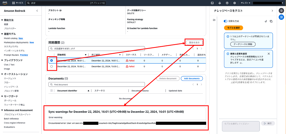Image resolution: width=286 pixels, height=134 pixels.
Task: Launch CloudShell from the top bar
Action: (x=212, y=3)
